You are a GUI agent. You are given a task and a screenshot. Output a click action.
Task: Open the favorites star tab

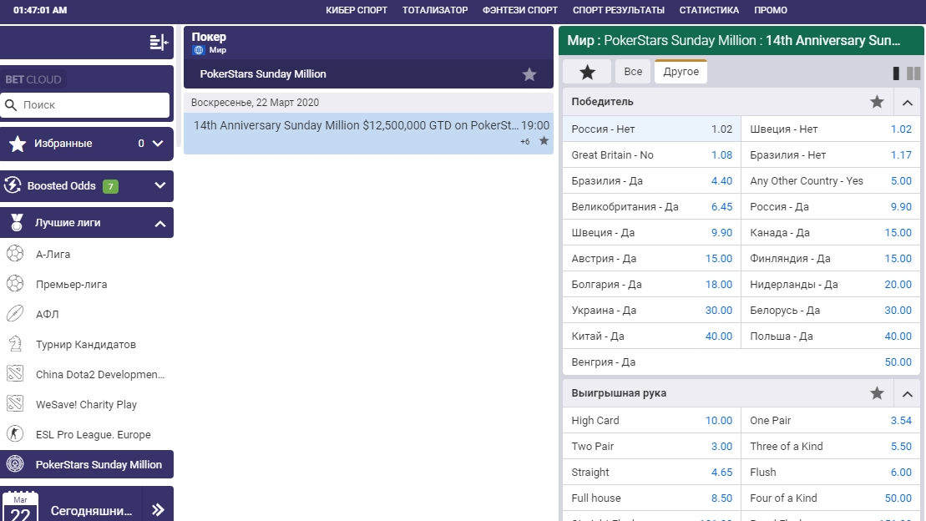[587, 72]
